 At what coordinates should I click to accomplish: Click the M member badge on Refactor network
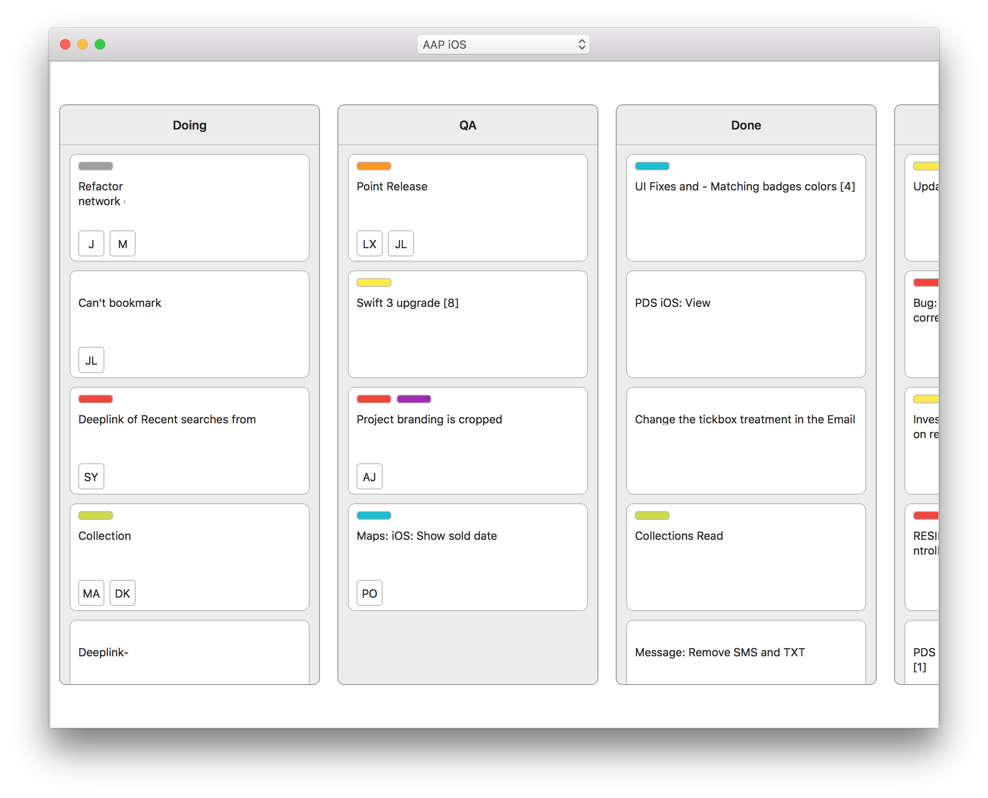122,244
